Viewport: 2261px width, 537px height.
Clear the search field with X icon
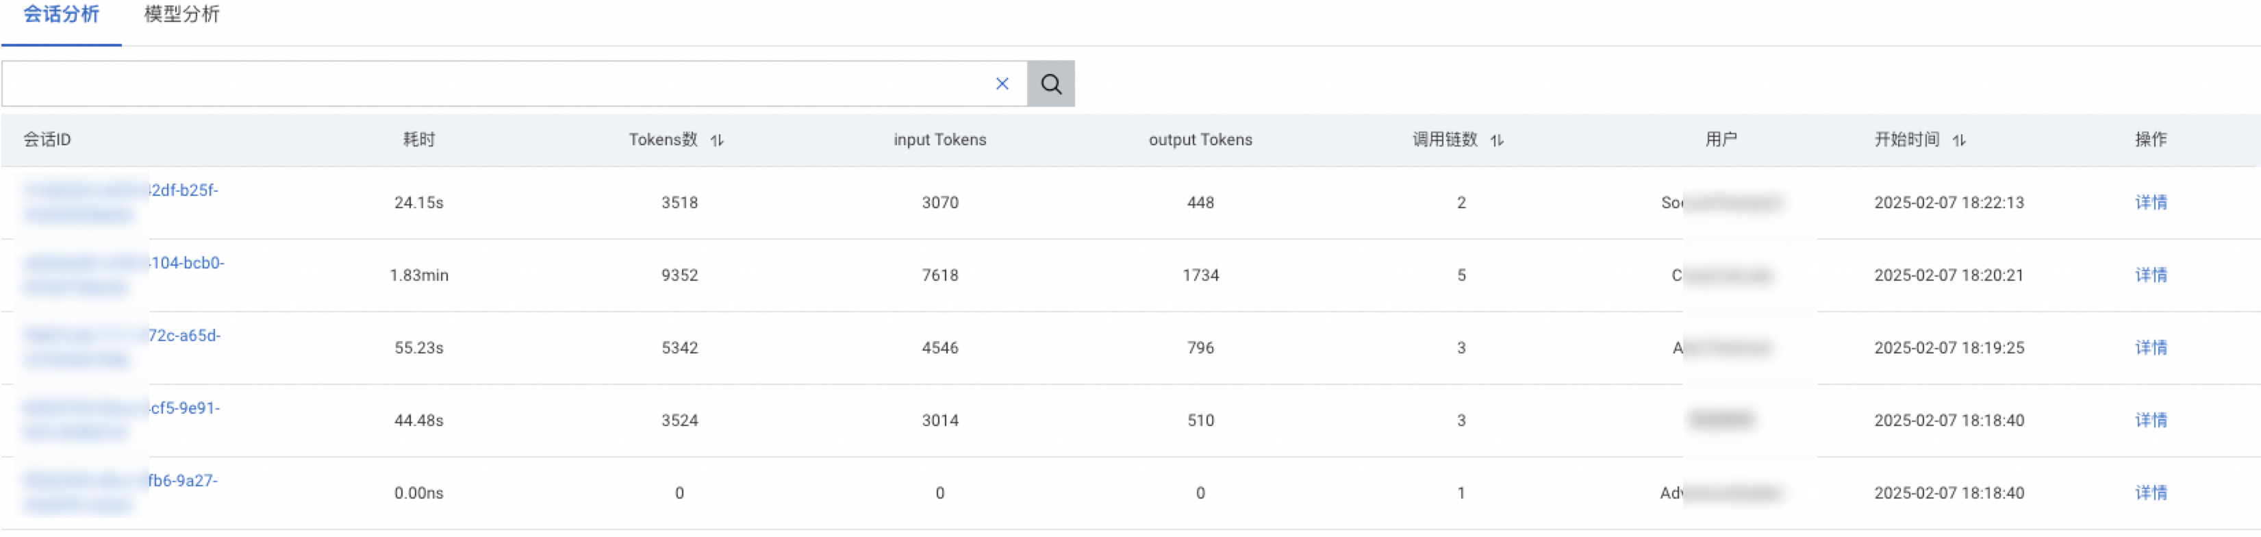[1002, 84]
